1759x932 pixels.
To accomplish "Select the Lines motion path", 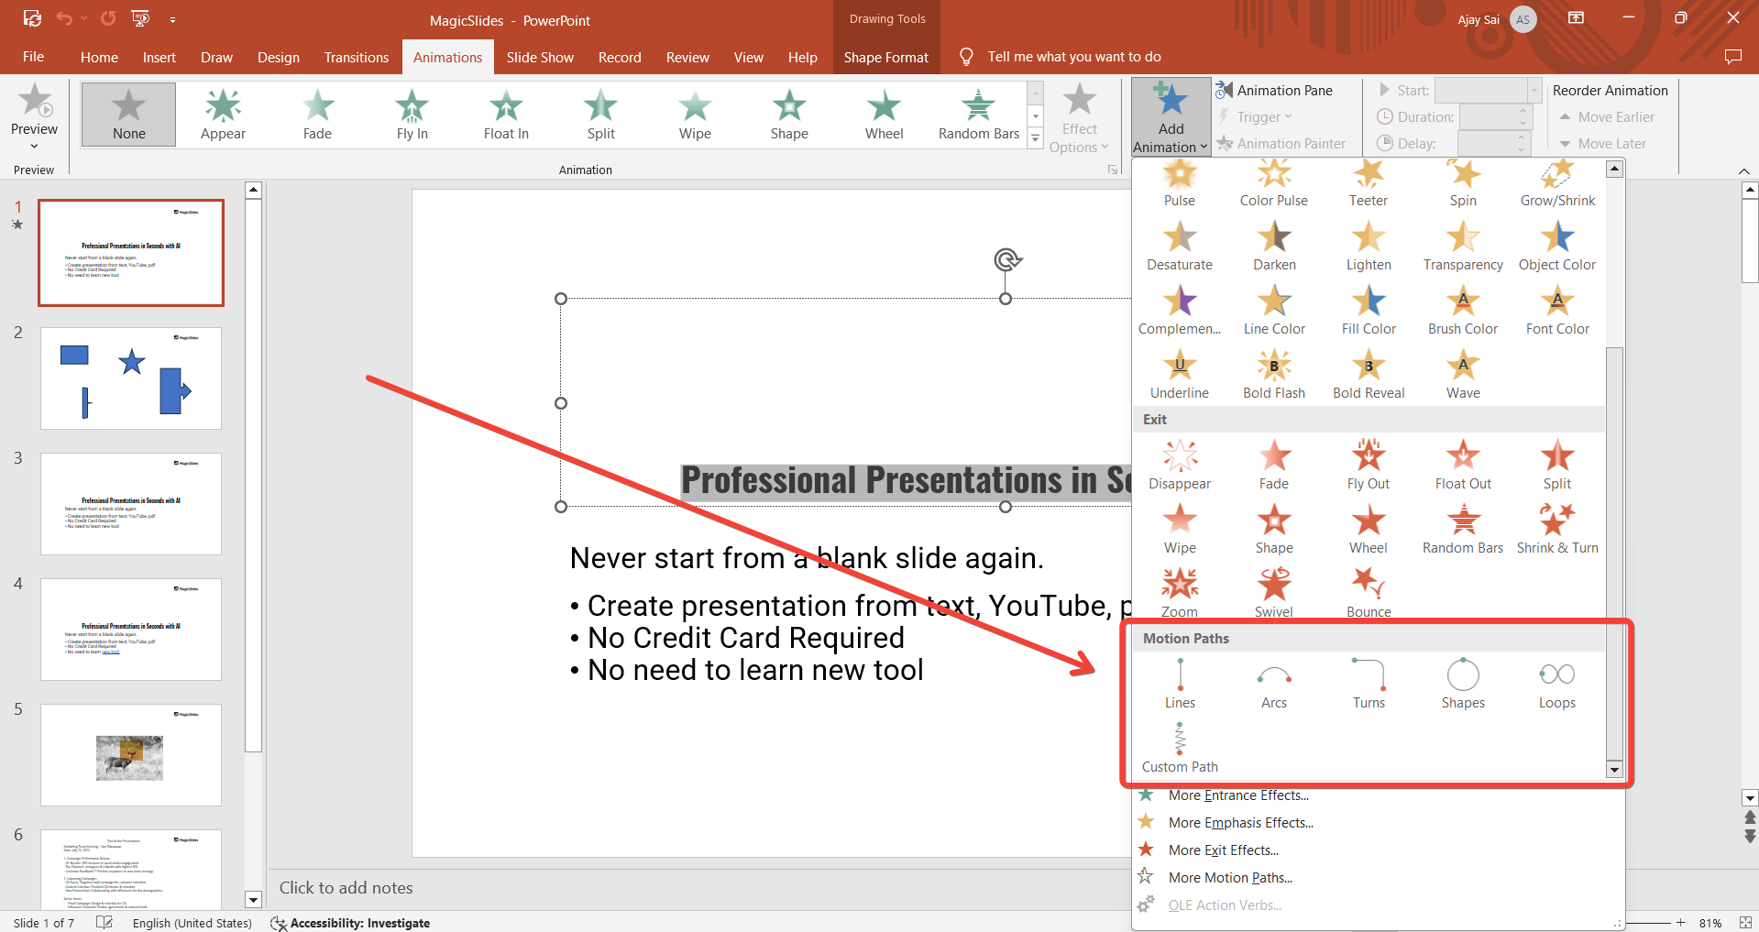I will (x=1180, y=684).
